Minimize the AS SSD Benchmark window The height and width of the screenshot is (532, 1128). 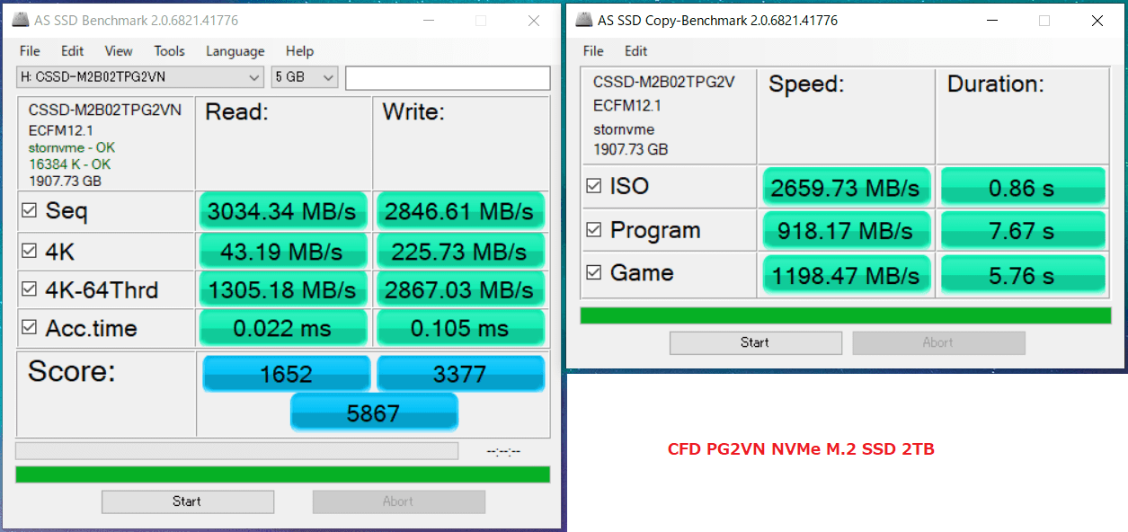tap(429, 21)
